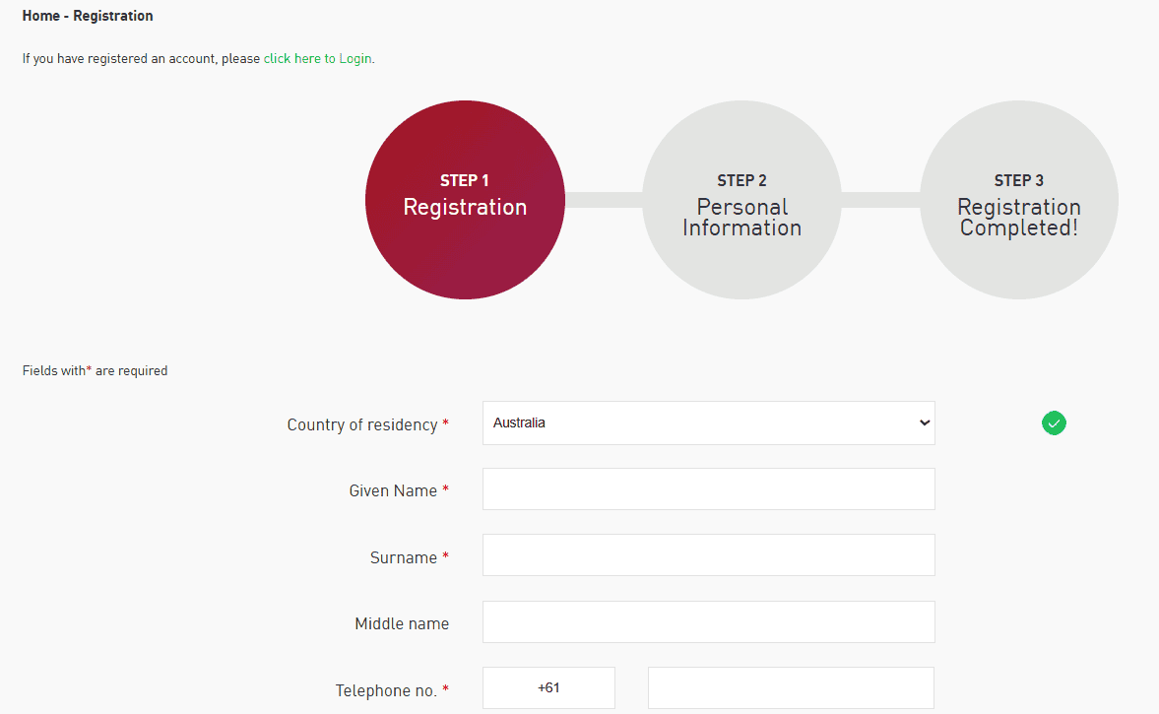Click the "Country of residency" label
Viewport: 1159px width, 714px height.
[x=361, y=425]
